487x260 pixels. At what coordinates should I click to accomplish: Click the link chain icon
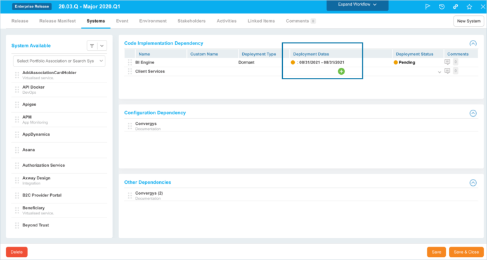click(455, 6)
